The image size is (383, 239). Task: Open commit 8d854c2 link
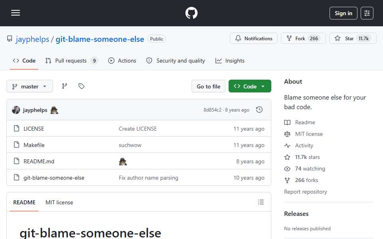click(213, 110)
